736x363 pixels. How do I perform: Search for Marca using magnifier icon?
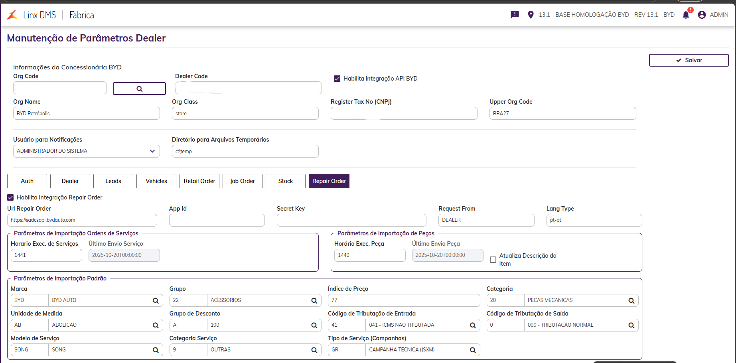point(156,301)
